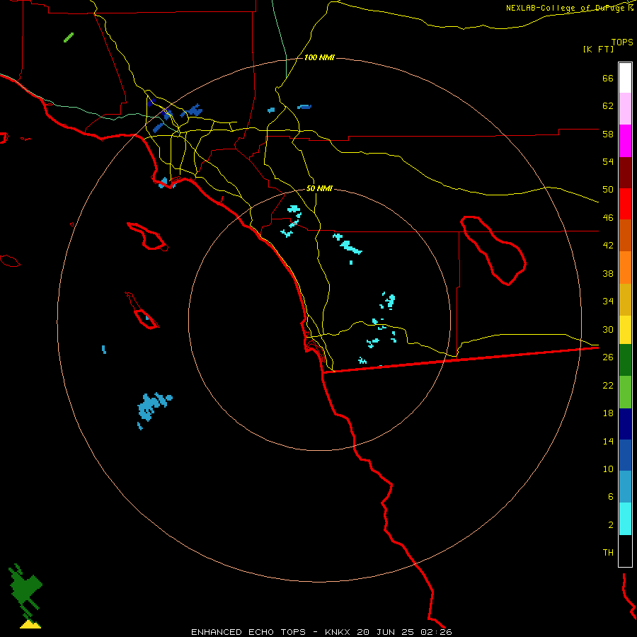This screenshot has height=637, width=637.
Task: Choose the medium blue legend swatch
Action: pos(625,455)
